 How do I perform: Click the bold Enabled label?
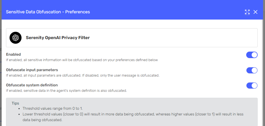click(13, 54)
